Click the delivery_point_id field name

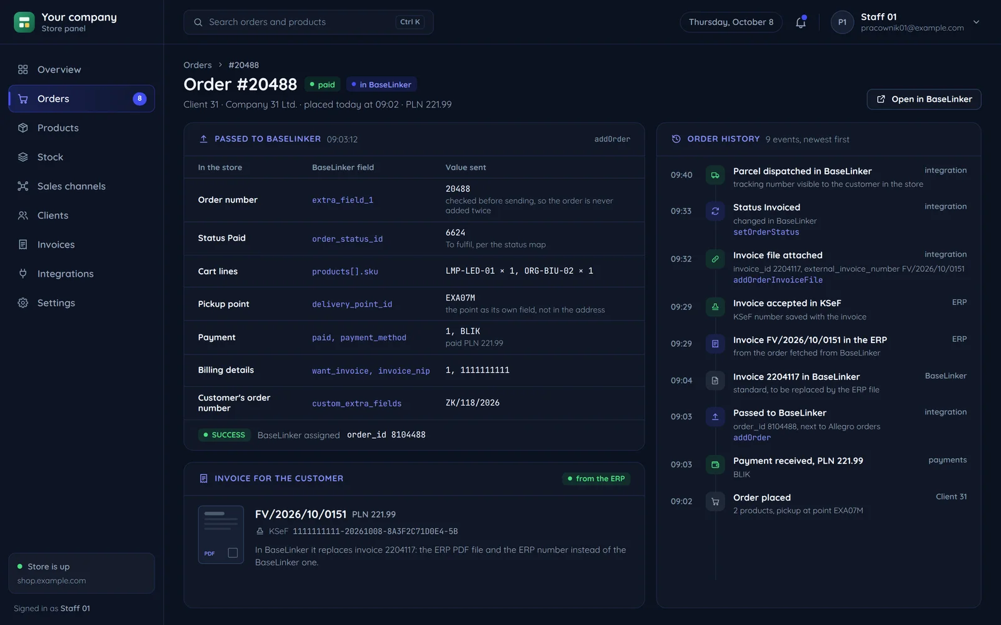click(x=352, y=304)
